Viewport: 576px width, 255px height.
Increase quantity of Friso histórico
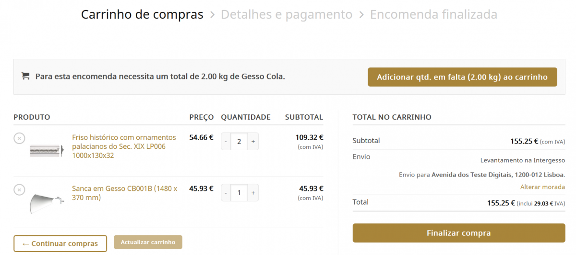tap(253, 142)
